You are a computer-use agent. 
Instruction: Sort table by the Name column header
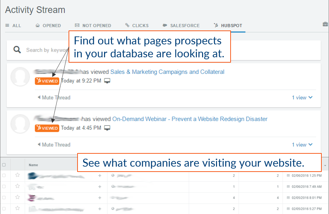(33, 165)
